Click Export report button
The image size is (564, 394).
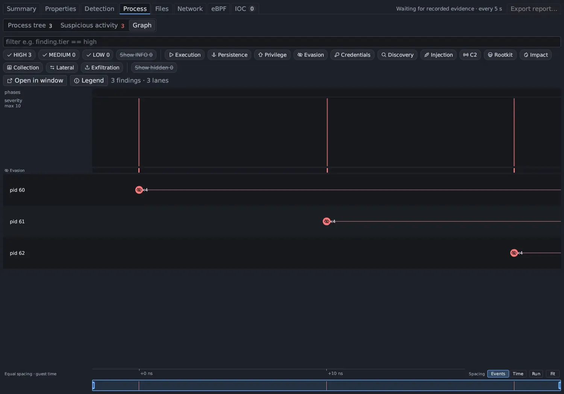[534, 9]
